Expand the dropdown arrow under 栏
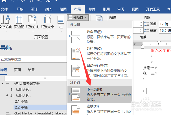The image size is (171, 115). coord(62,31)
